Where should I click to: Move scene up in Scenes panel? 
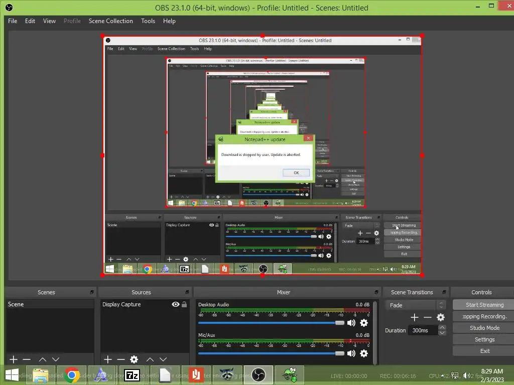pyautogui.click(x=42, y=359)
